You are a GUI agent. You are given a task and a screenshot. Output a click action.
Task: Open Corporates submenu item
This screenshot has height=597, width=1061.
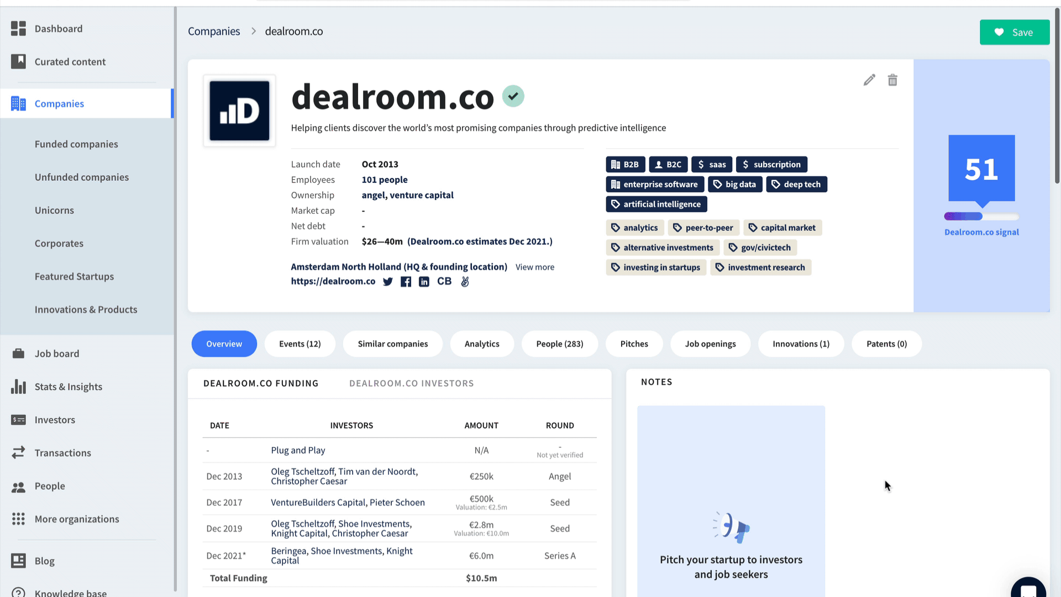[x=59, y=244]
